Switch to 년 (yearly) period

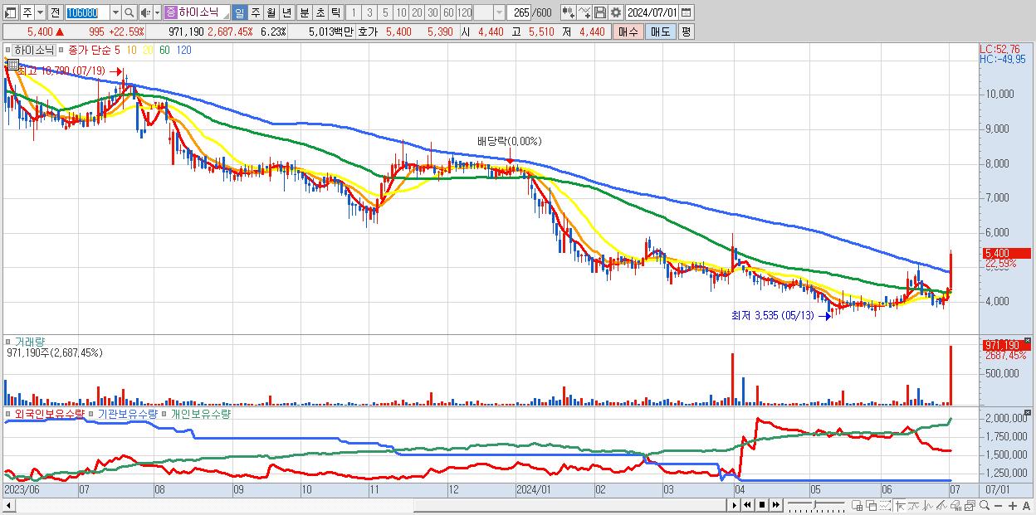pos(286,12)
